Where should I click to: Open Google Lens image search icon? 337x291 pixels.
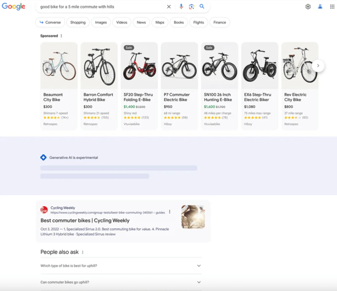click(192, 7)
